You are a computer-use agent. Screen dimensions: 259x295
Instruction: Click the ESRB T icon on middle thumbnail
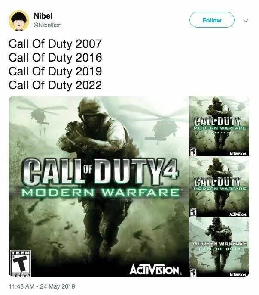pyautogui.click(x=193, y=212)
